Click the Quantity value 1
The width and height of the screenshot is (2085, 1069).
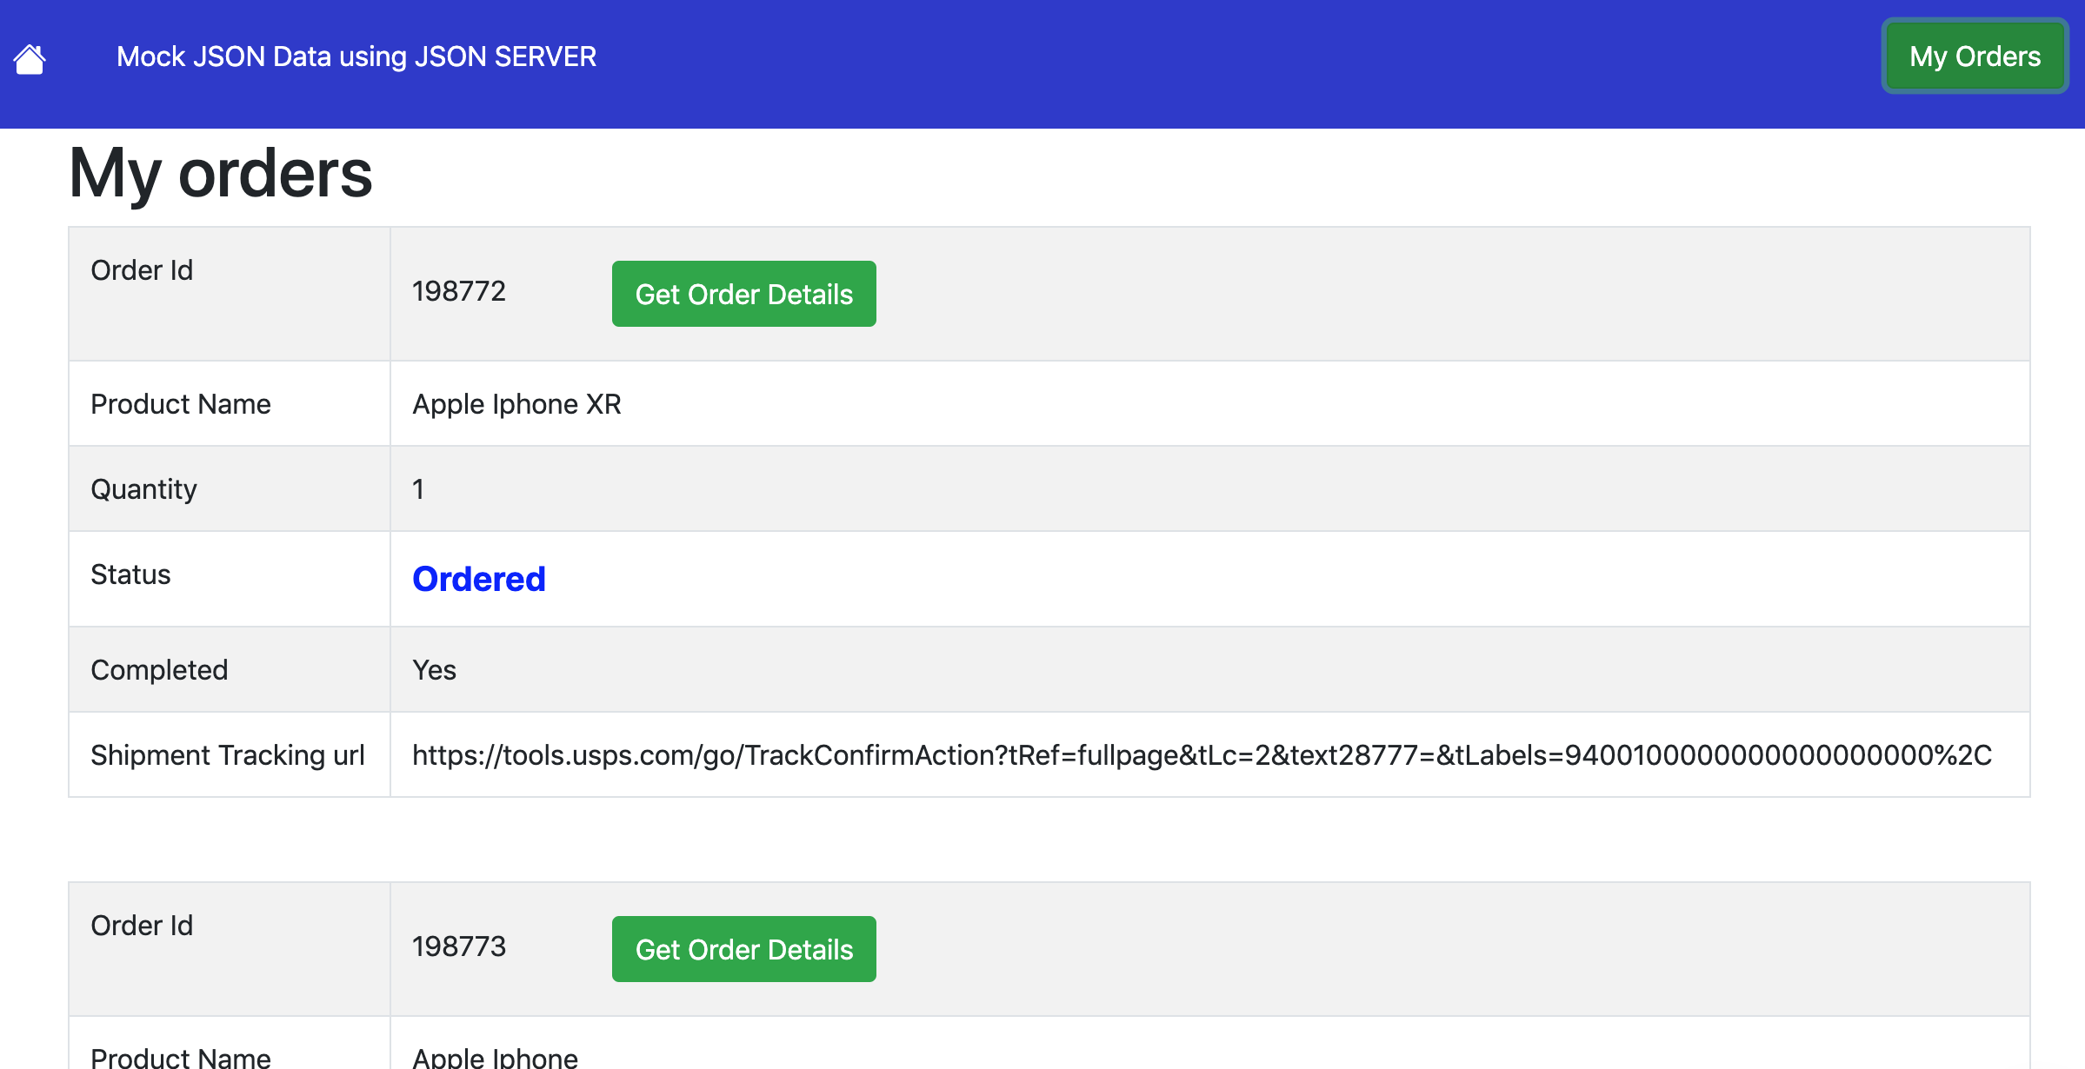tap(418, 489)
